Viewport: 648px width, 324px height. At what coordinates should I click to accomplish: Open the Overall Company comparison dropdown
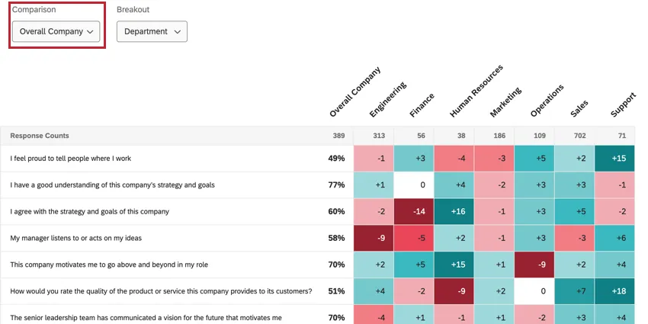tap(57, 31)
